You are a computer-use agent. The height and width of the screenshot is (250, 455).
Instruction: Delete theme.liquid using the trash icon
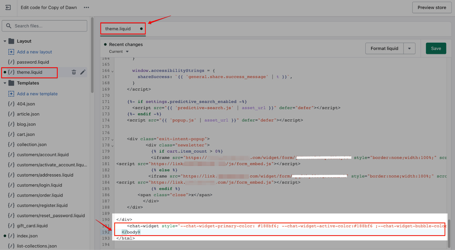pos(74,72)
